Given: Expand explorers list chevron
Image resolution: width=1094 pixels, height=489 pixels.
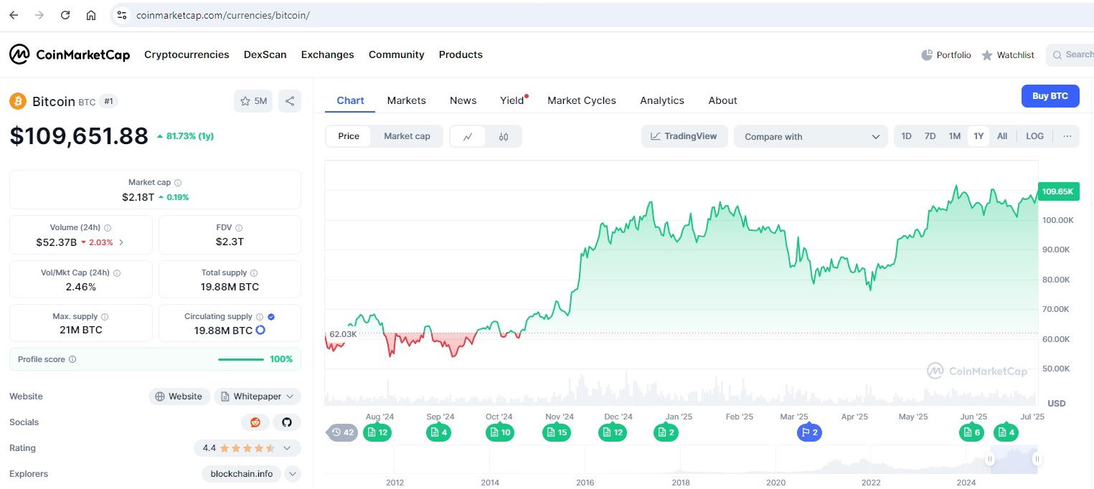Looking at the screenshot, I should [x=293, y=474].
